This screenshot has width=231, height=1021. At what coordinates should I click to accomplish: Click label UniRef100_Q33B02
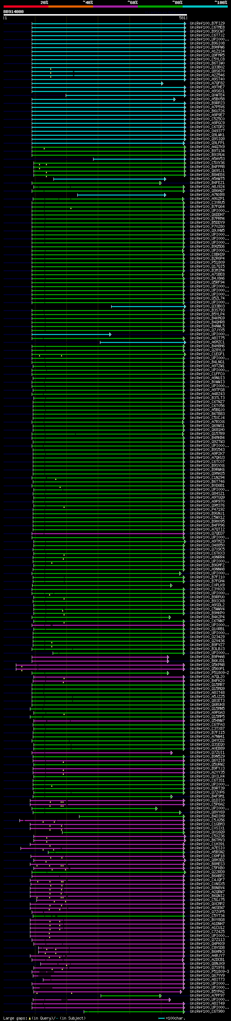coord(207,67)
